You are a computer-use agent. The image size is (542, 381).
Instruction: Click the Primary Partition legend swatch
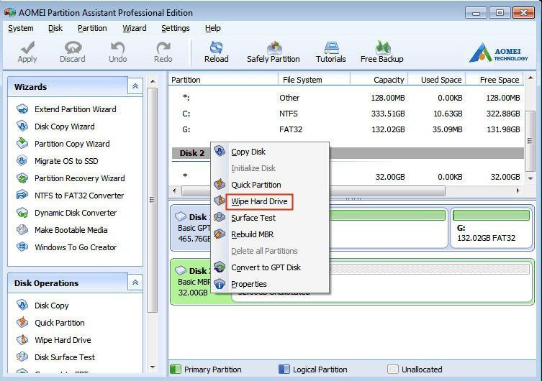point(176,369)
